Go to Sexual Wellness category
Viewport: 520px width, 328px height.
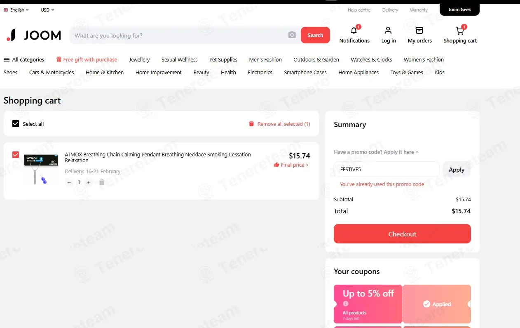(180, 59)
